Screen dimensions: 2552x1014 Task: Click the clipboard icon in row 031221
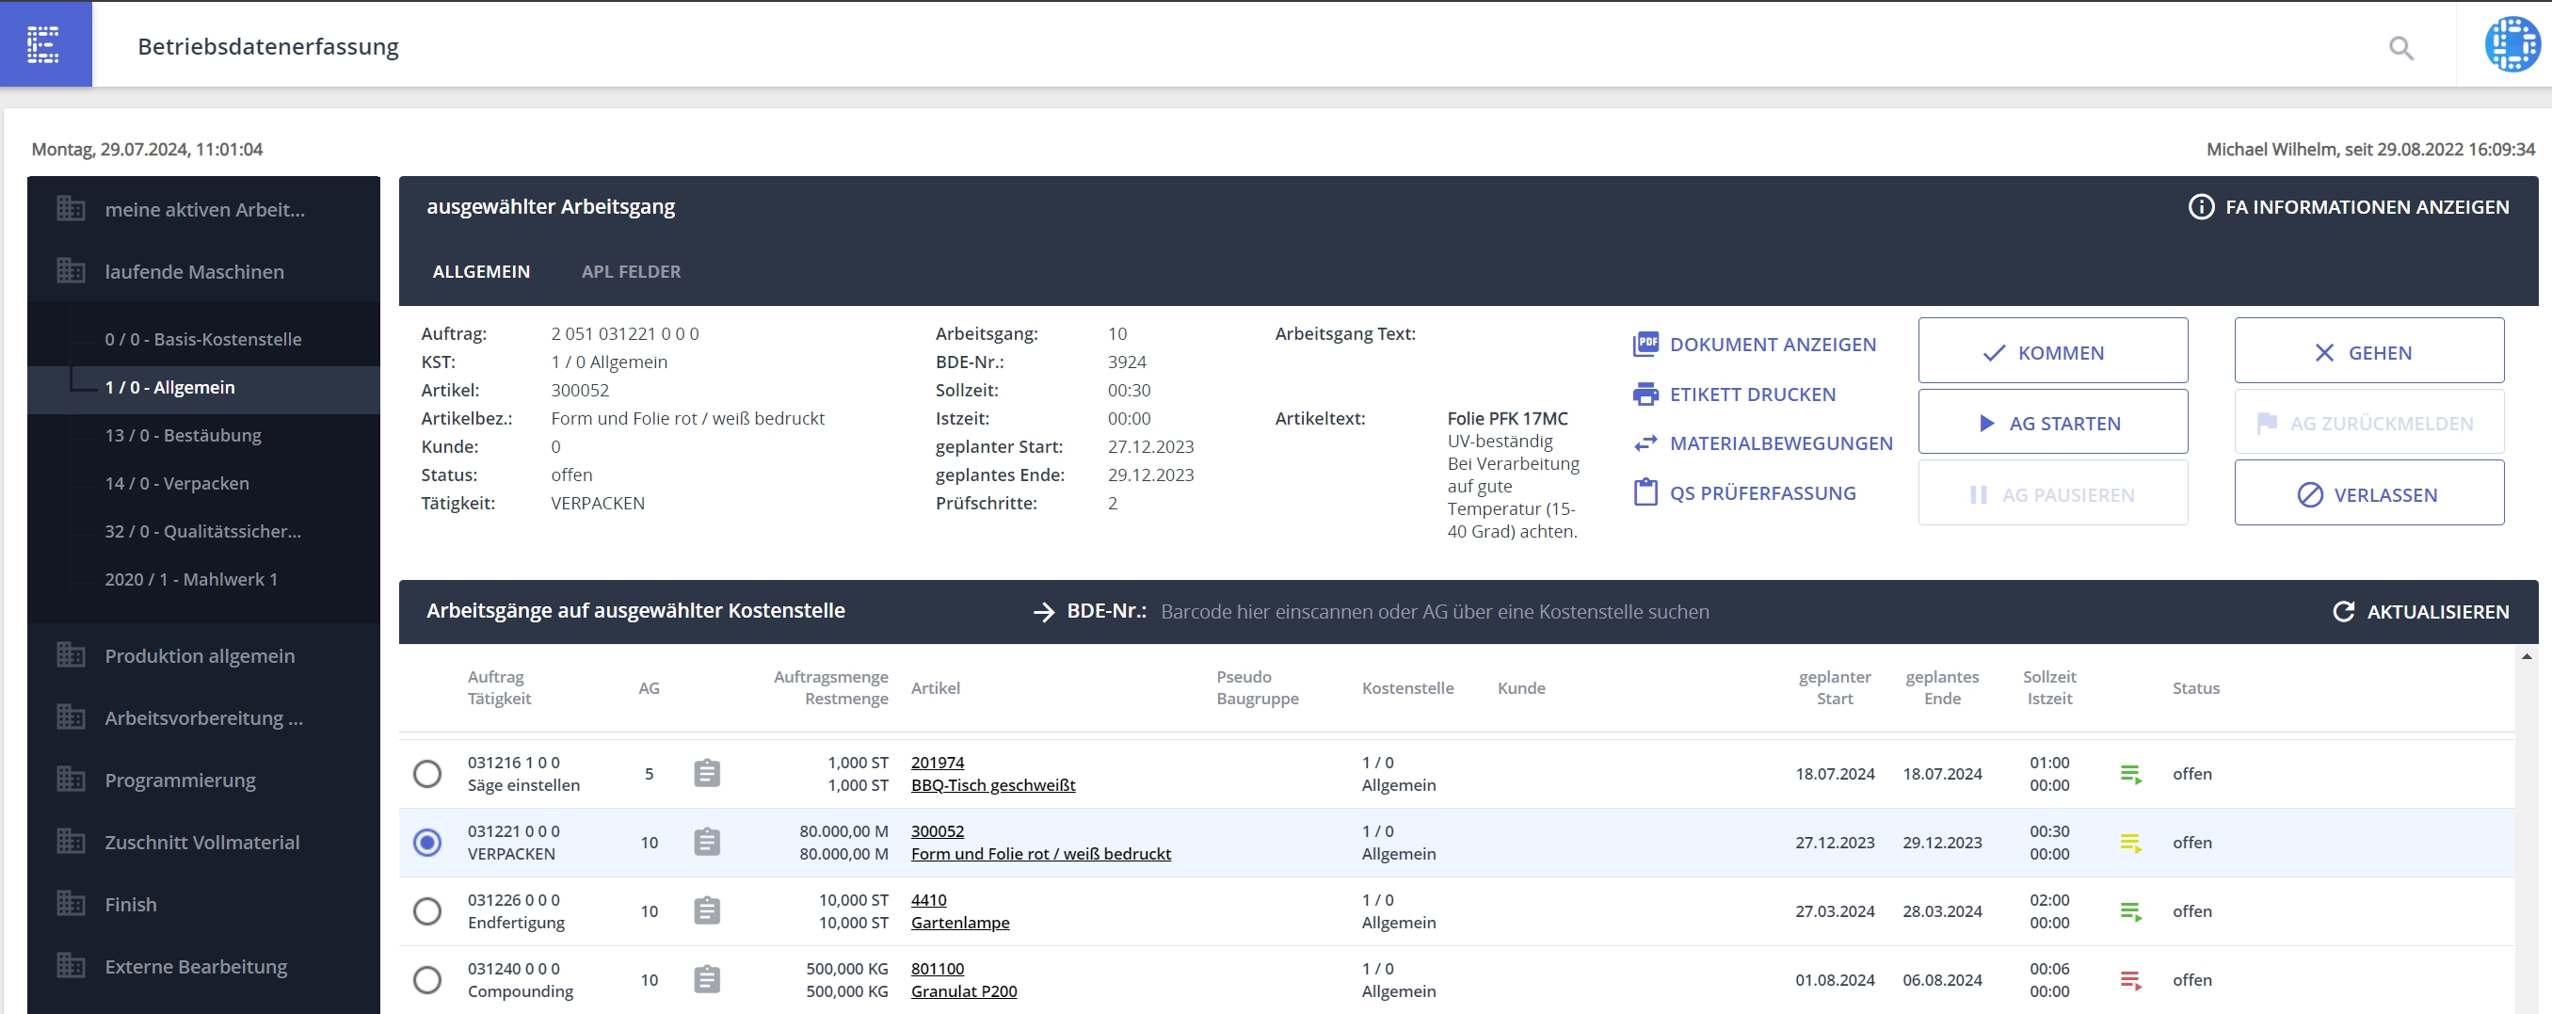[706, 843]
